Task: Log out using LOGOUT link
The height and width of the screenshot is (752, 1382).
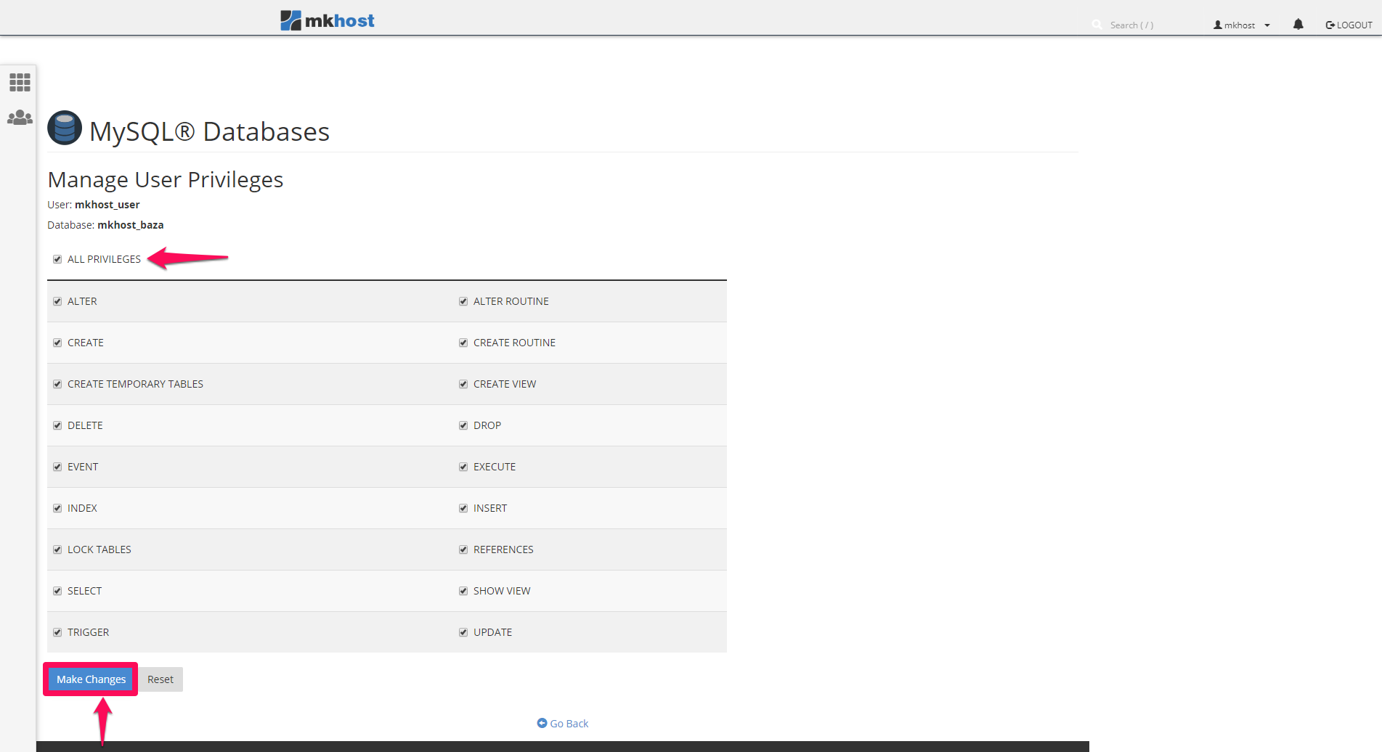Action: tap(1349, 25)
